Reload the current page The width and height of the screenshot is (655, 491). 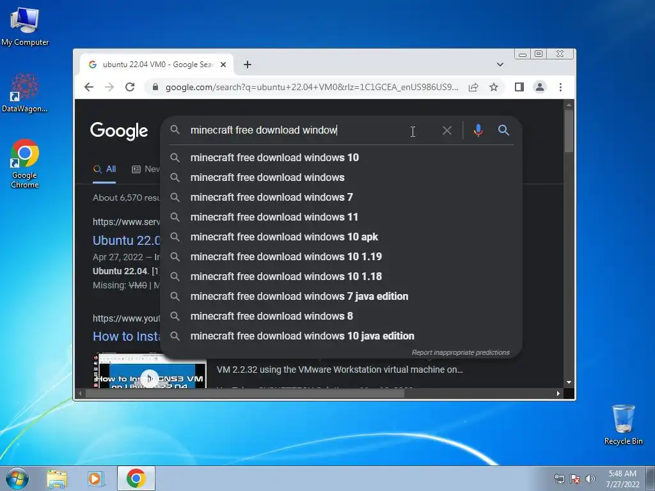click(130, 87)
